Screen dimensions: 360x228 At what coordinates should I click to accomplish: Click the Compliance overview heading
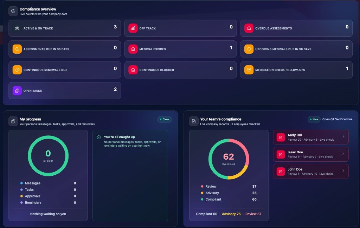click(38, 9)
